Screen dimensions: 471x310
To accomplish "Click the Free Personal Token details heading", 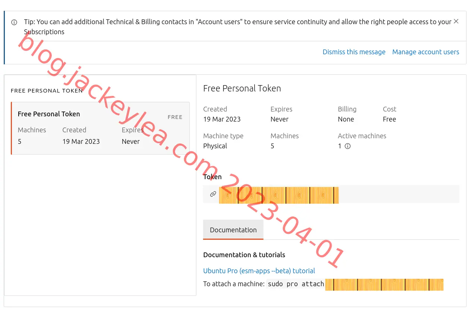I will [242, 88].
